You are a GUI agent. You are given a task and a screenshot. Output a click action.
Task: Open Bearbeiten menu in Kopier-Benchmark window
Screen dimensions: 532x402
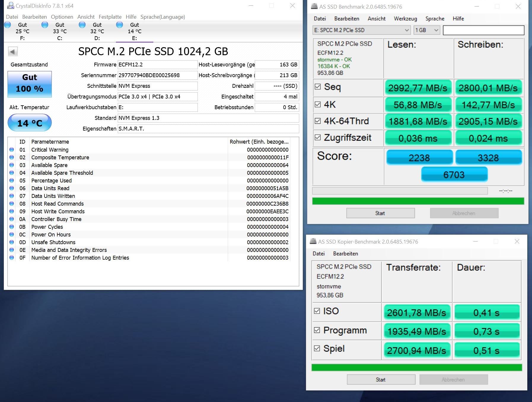pos(345,254)
